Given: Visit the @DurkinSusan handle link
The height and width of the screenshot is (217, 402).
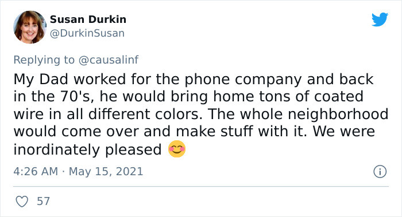Looking at the screenshot, I should (87, 33).
